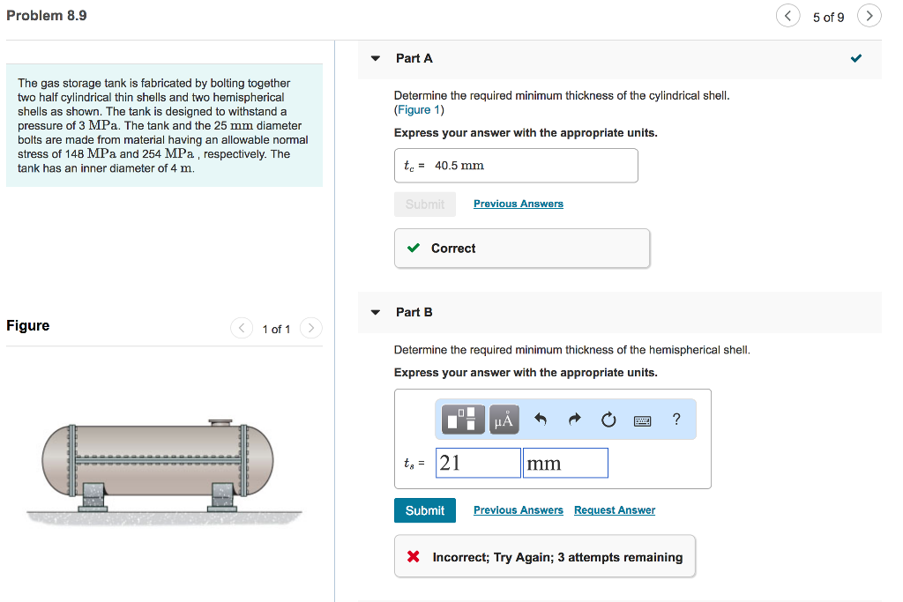Open help question mark icon
Image resolution: width=903 pixels, height=602 pixels.
coord(676,420)
